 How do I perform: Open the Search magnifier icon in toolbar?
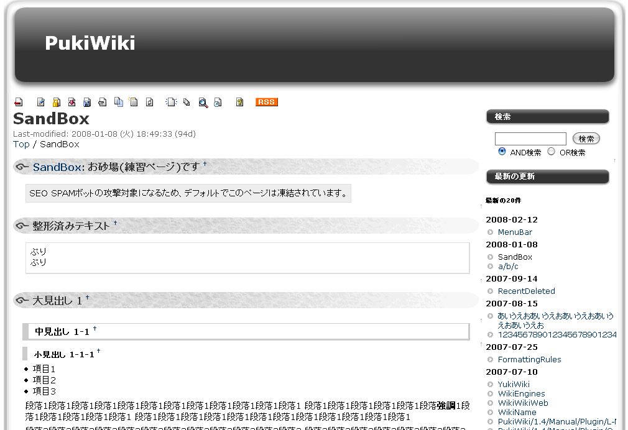tap(203, 103)
